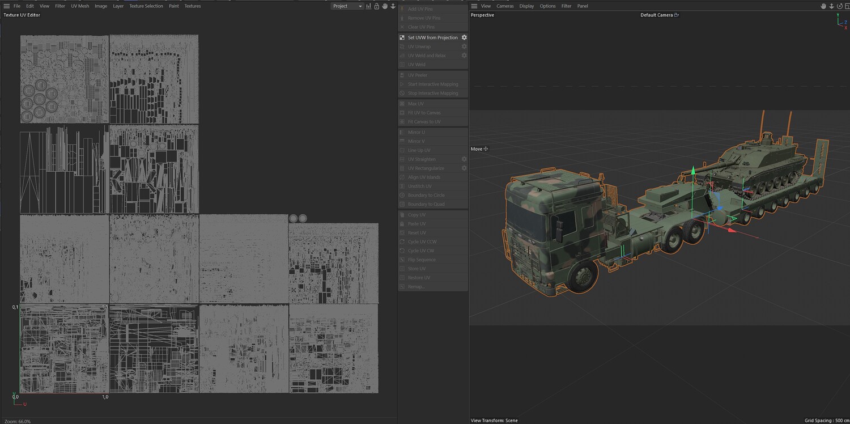Click the Unstitch UV icon
Screen dimensions: 850x424
tap(402, 186)
